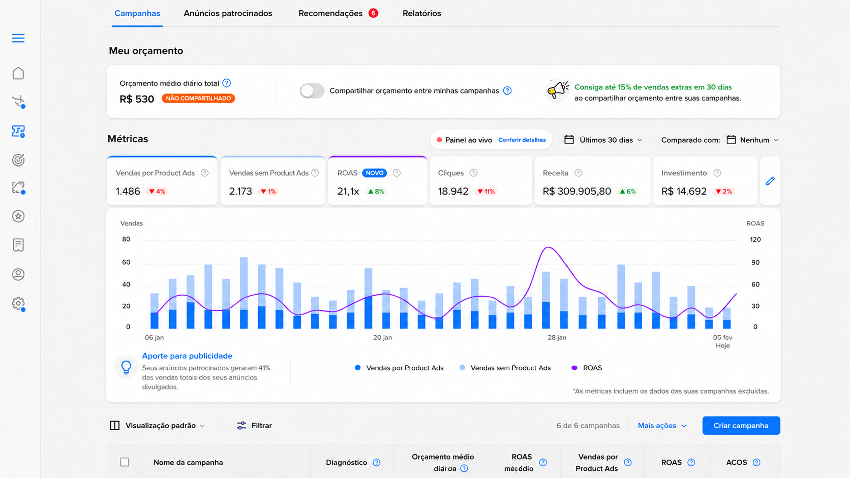Screen dimensions: 850x478
Task: Open the user profile icon in the sidebar
Action: (18, 274)
